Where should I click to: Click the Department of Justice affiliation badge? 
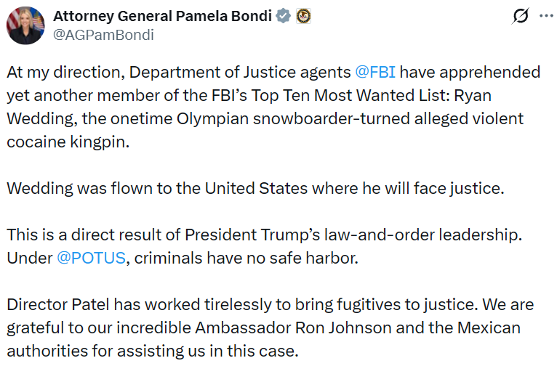tap(303, 15)
